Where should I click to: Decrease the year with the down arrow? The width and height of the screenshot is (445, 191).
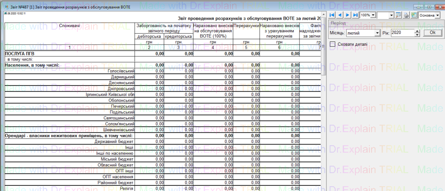[x=417, y=35]
